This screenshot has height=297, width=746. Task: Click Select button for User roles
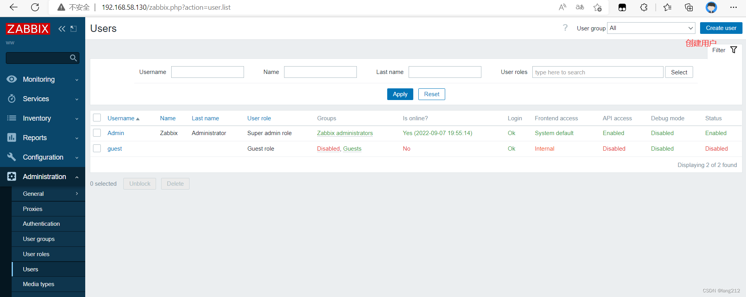click(679, 72)
